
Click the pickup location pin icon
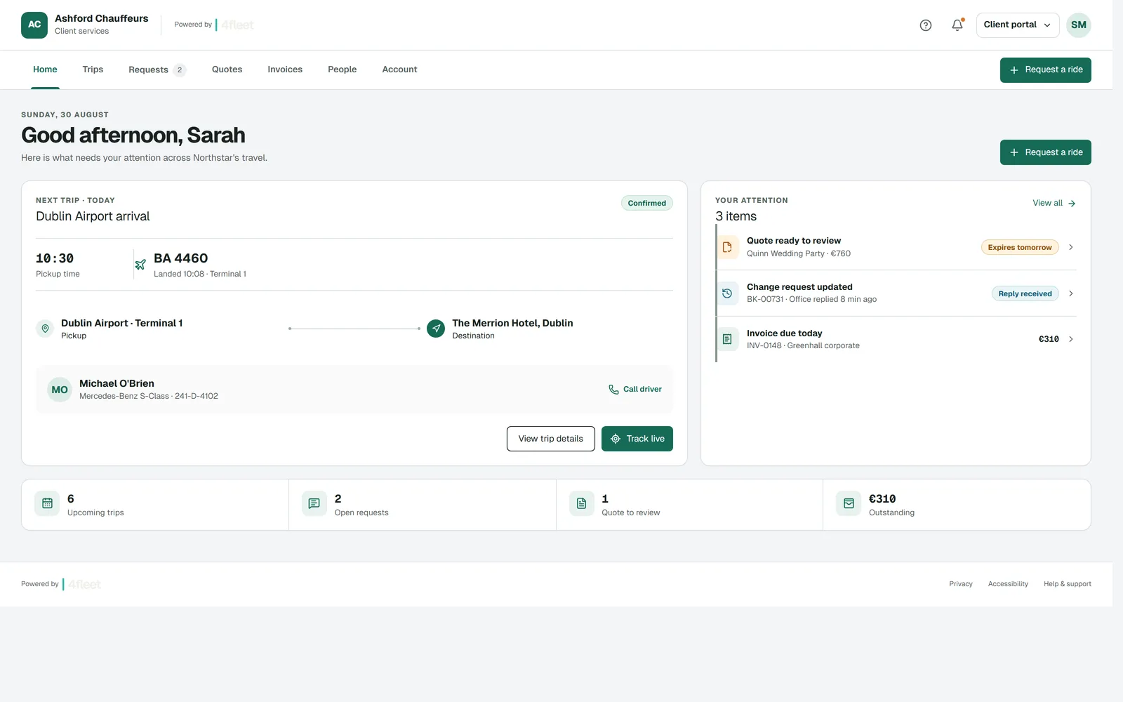(45, 329)
